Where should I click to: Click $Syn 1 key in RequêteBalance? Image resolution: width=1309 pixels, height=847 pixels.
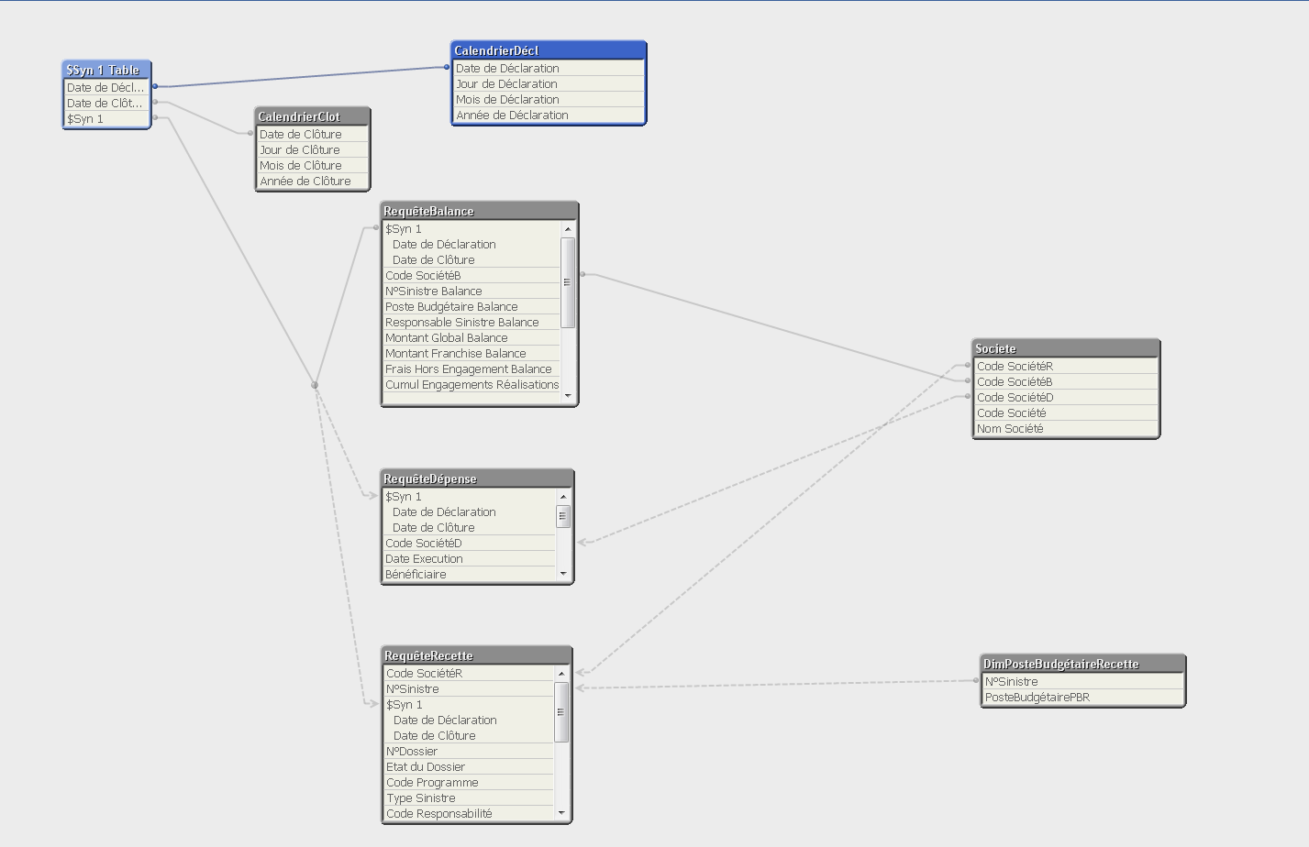(x=471, y=228)
